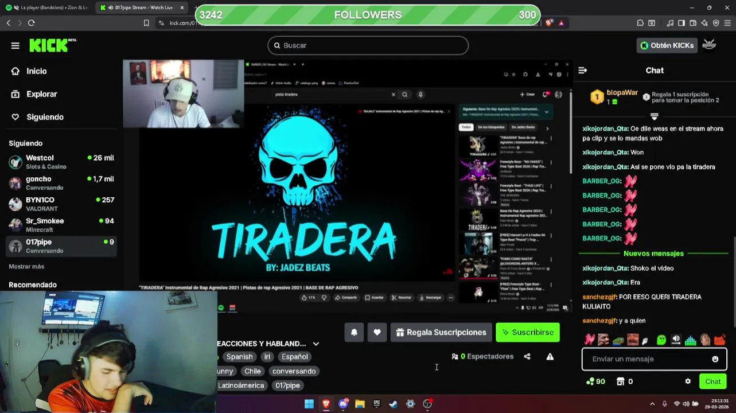Expand the gift leaderboard chevron
This screenshot has height=413, width=736.
point(654,116)
